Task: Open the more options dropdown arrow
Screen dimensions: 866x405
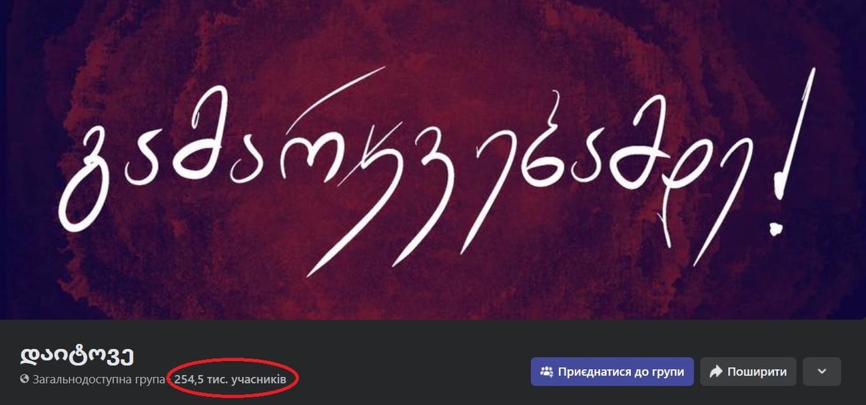Action: point(822,372)
